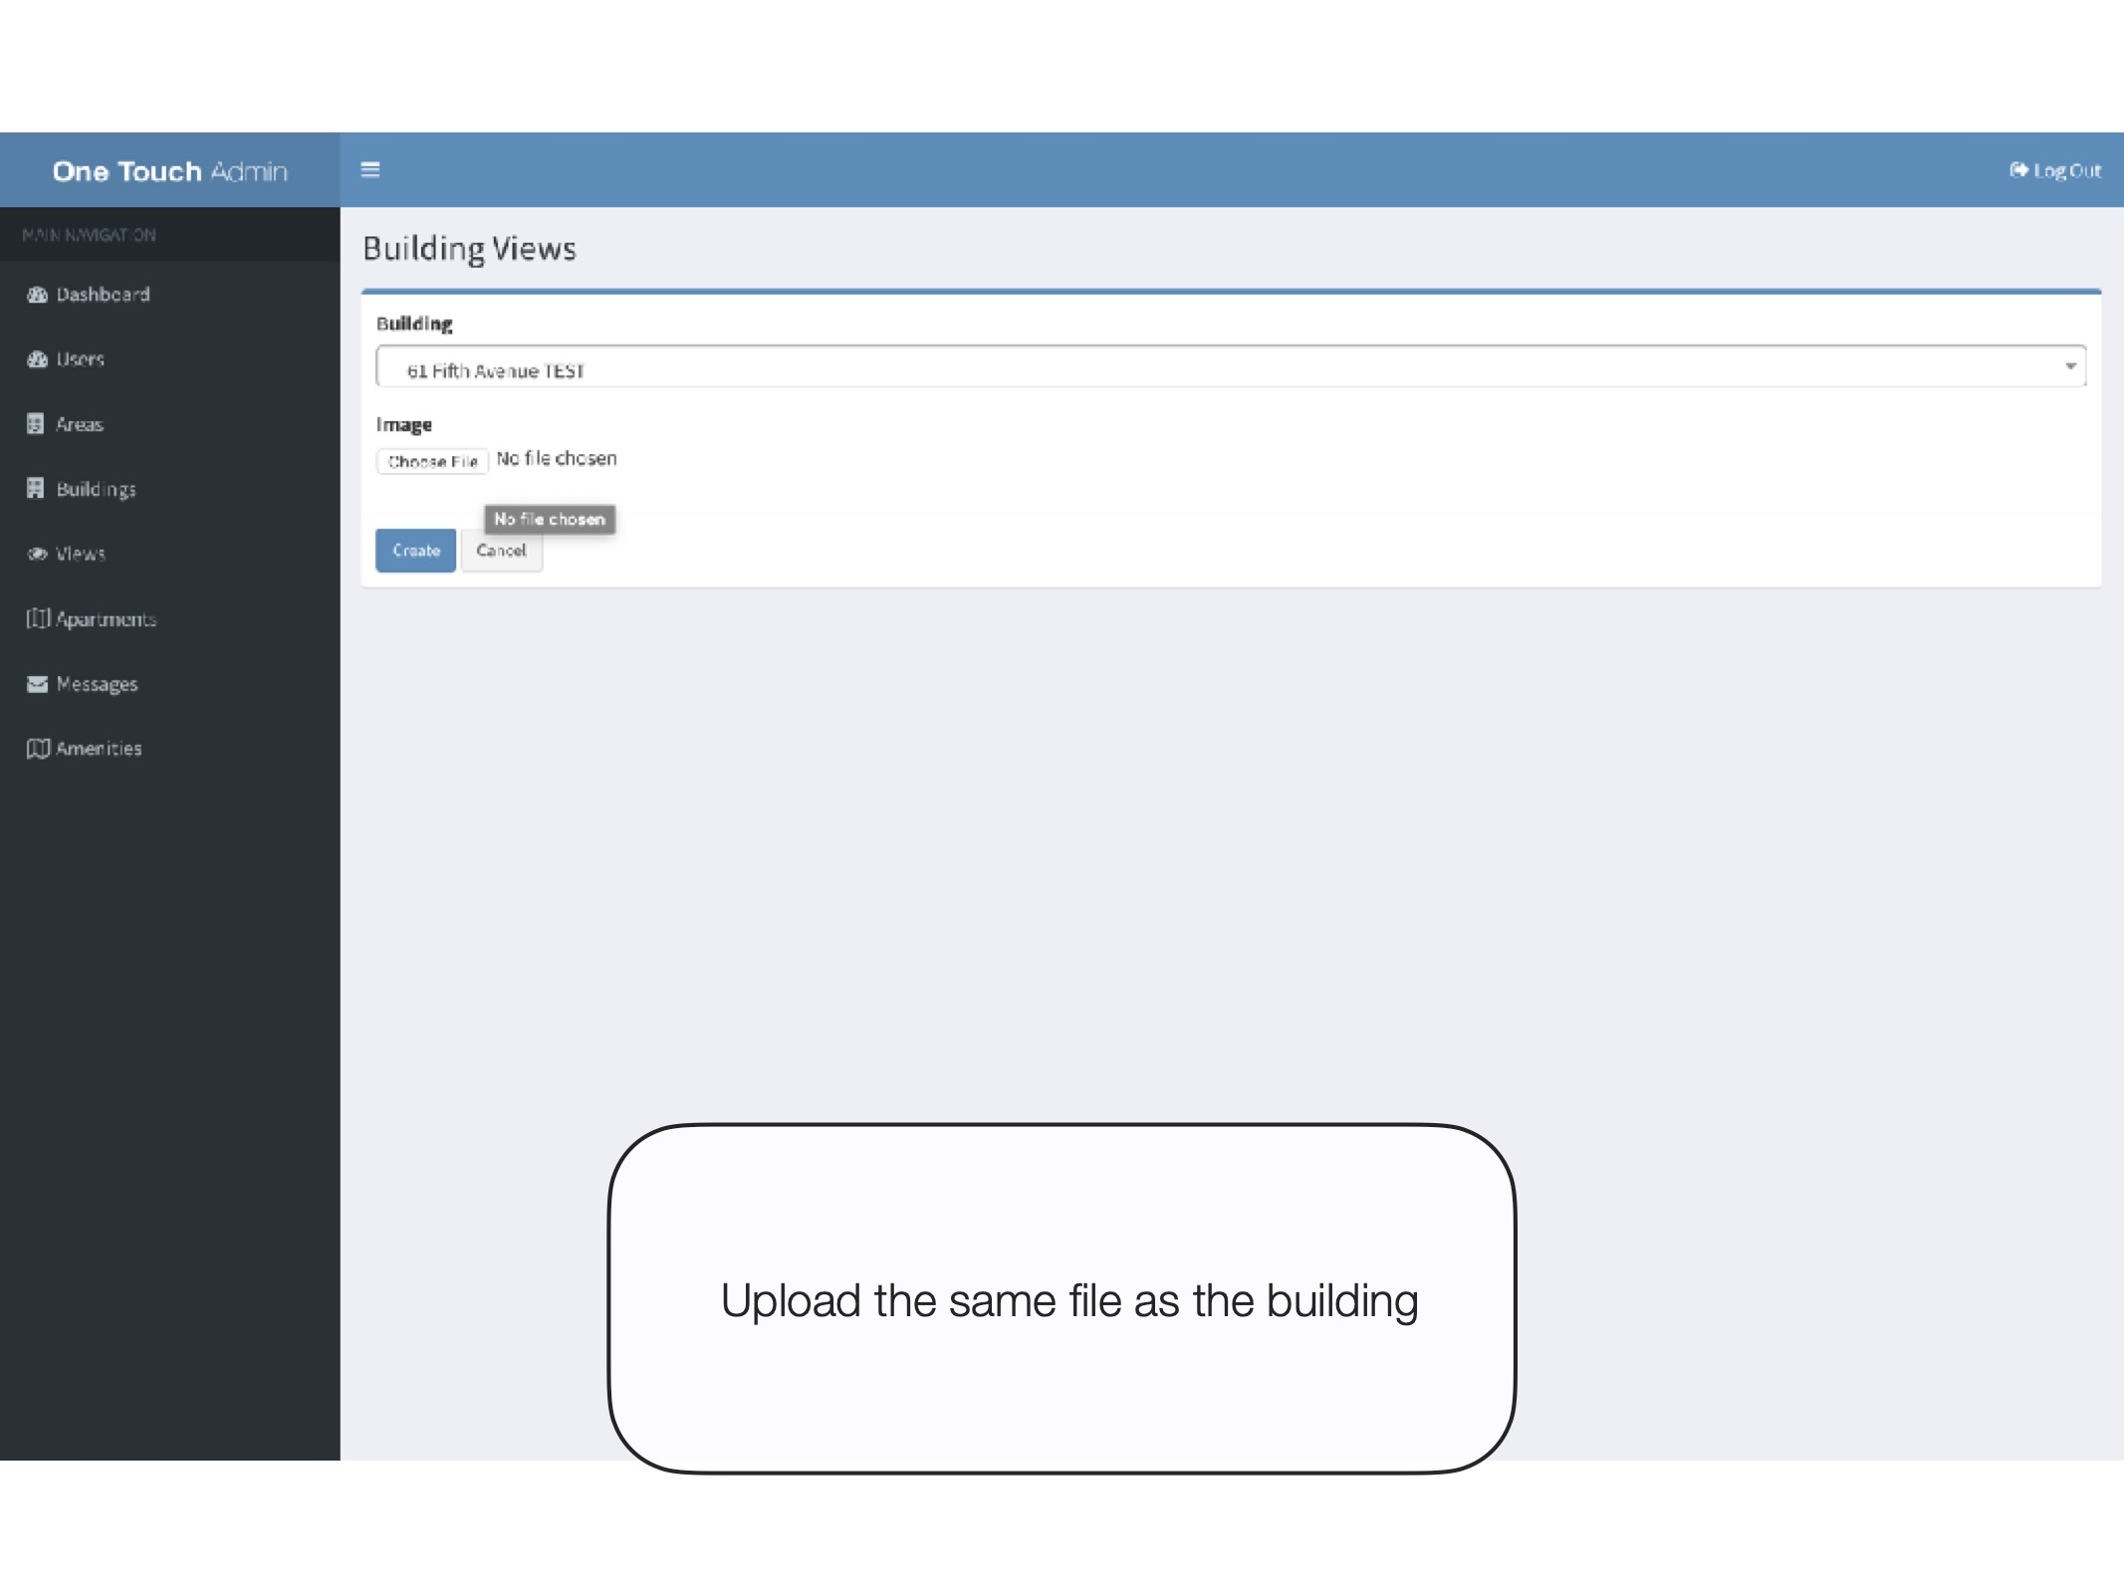Go to Messages in navigation
2124x1593 pixels.
coord(97,684)
